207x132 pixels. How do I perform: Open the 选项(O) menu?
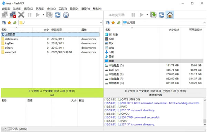click(x=29, y=9)
